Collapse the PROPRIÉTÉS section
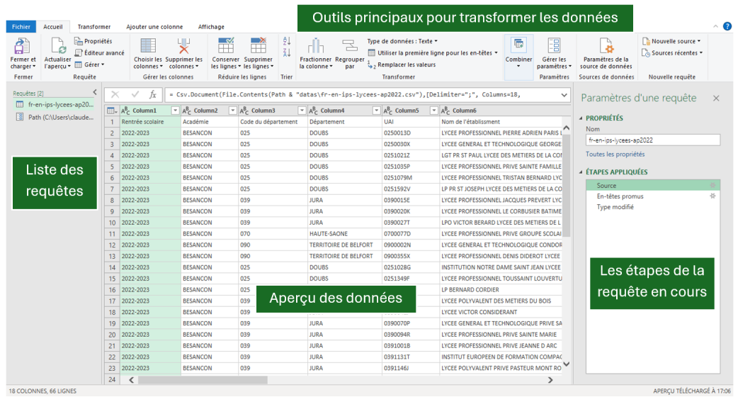738x402 pixels. coord(580,118)
